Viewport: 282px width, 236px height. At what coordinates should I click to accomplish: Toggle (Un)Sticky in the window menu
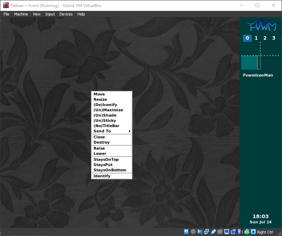click(104, 120)
